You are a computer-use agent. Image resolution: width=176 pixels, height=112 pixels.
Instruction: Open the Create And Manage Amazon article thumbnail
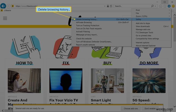tap(24, 81)
